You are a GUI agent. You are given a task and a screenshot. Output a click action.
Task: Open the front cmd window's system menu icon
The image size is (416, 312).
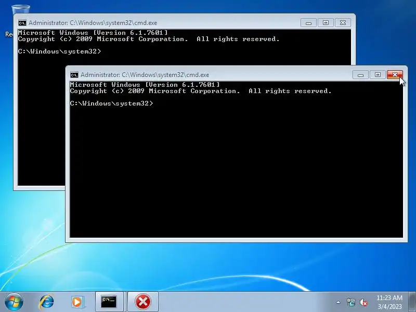point(74,75)
